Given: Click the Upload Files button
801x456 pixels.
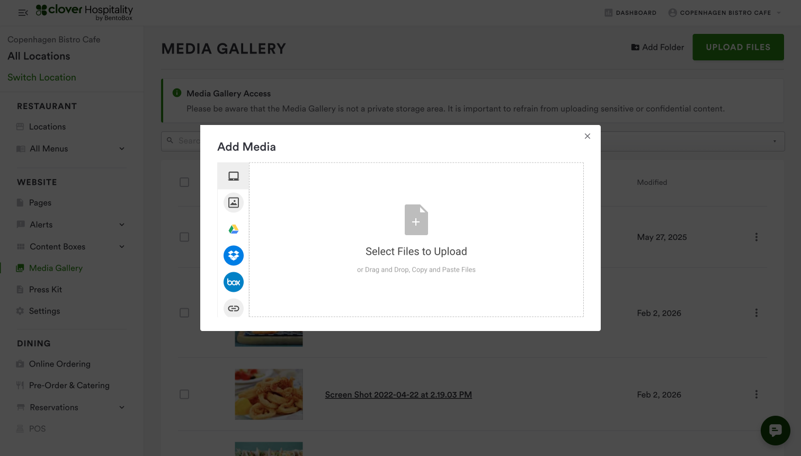Looking at the screenshot, I should (738, 47).
